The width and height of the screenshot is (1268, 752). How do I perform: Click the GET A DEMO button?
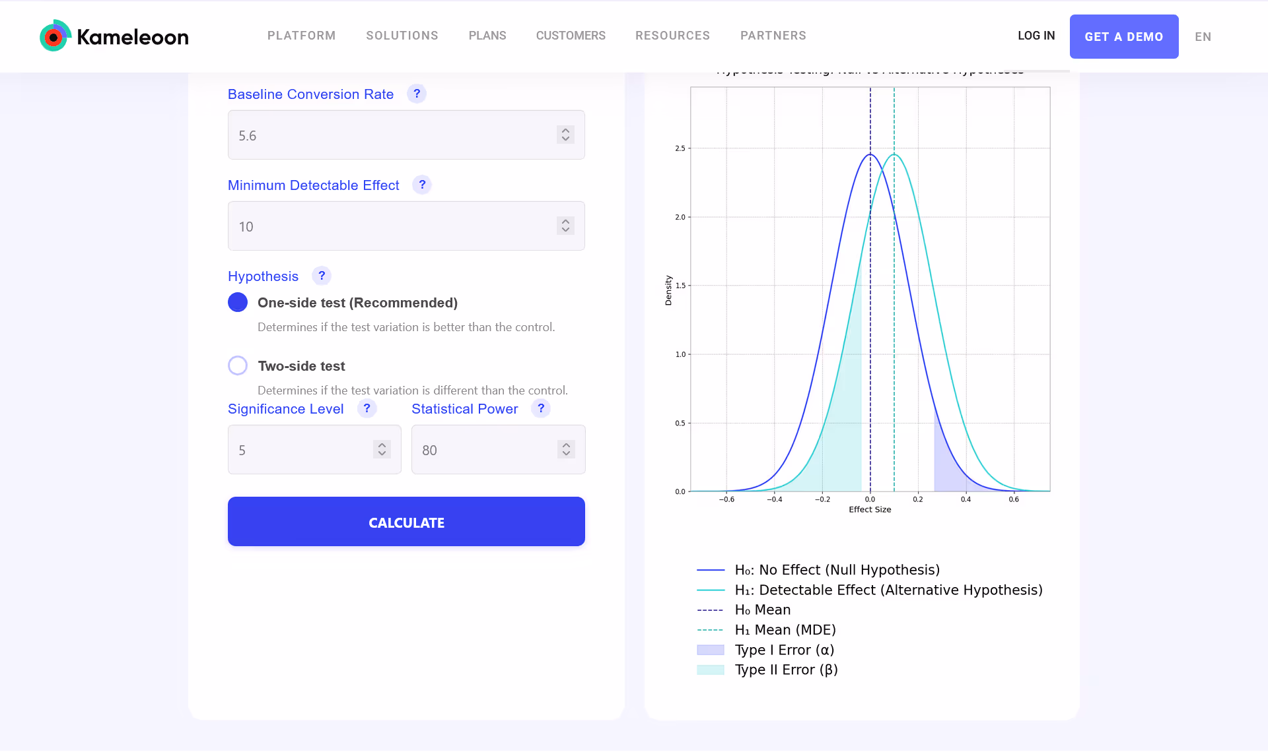[1124, 36]
